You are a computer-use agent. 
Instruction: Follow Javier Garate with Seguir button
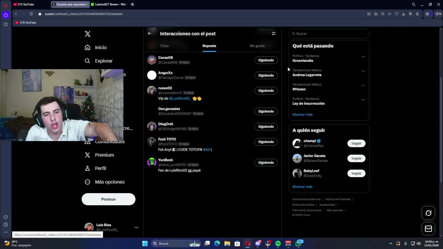click(x=356, y=158)
